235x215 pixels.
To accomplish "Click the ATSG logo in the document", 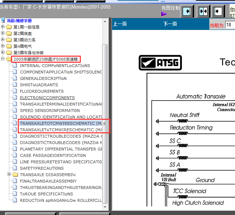I will 160,63.
